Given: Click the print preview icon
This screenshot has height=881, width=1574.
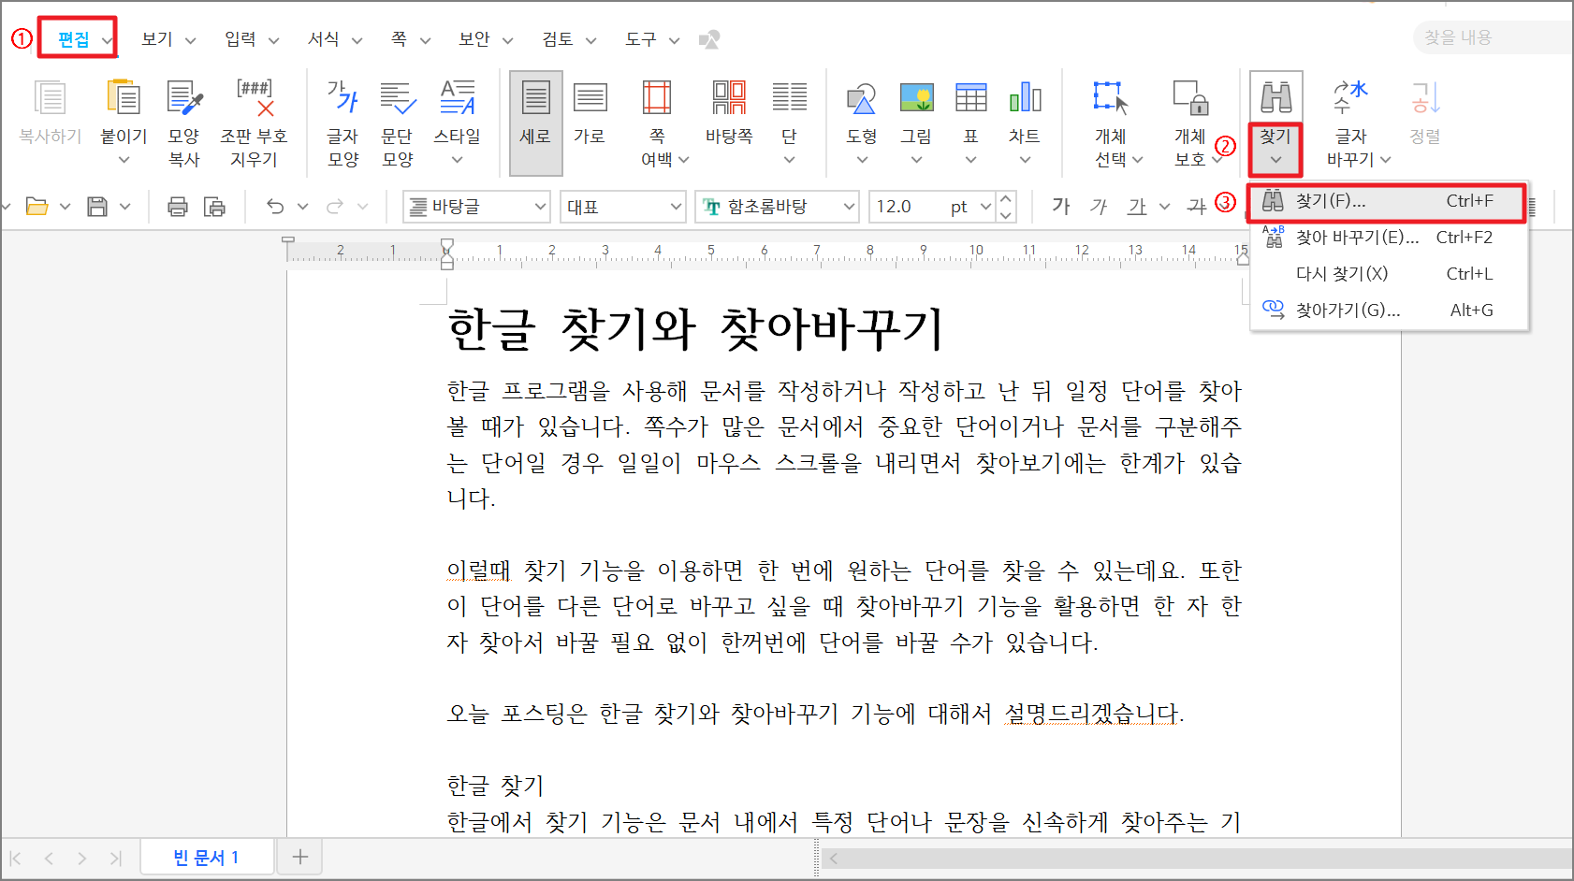Looking at the screenshot, I should pos(215,206).
